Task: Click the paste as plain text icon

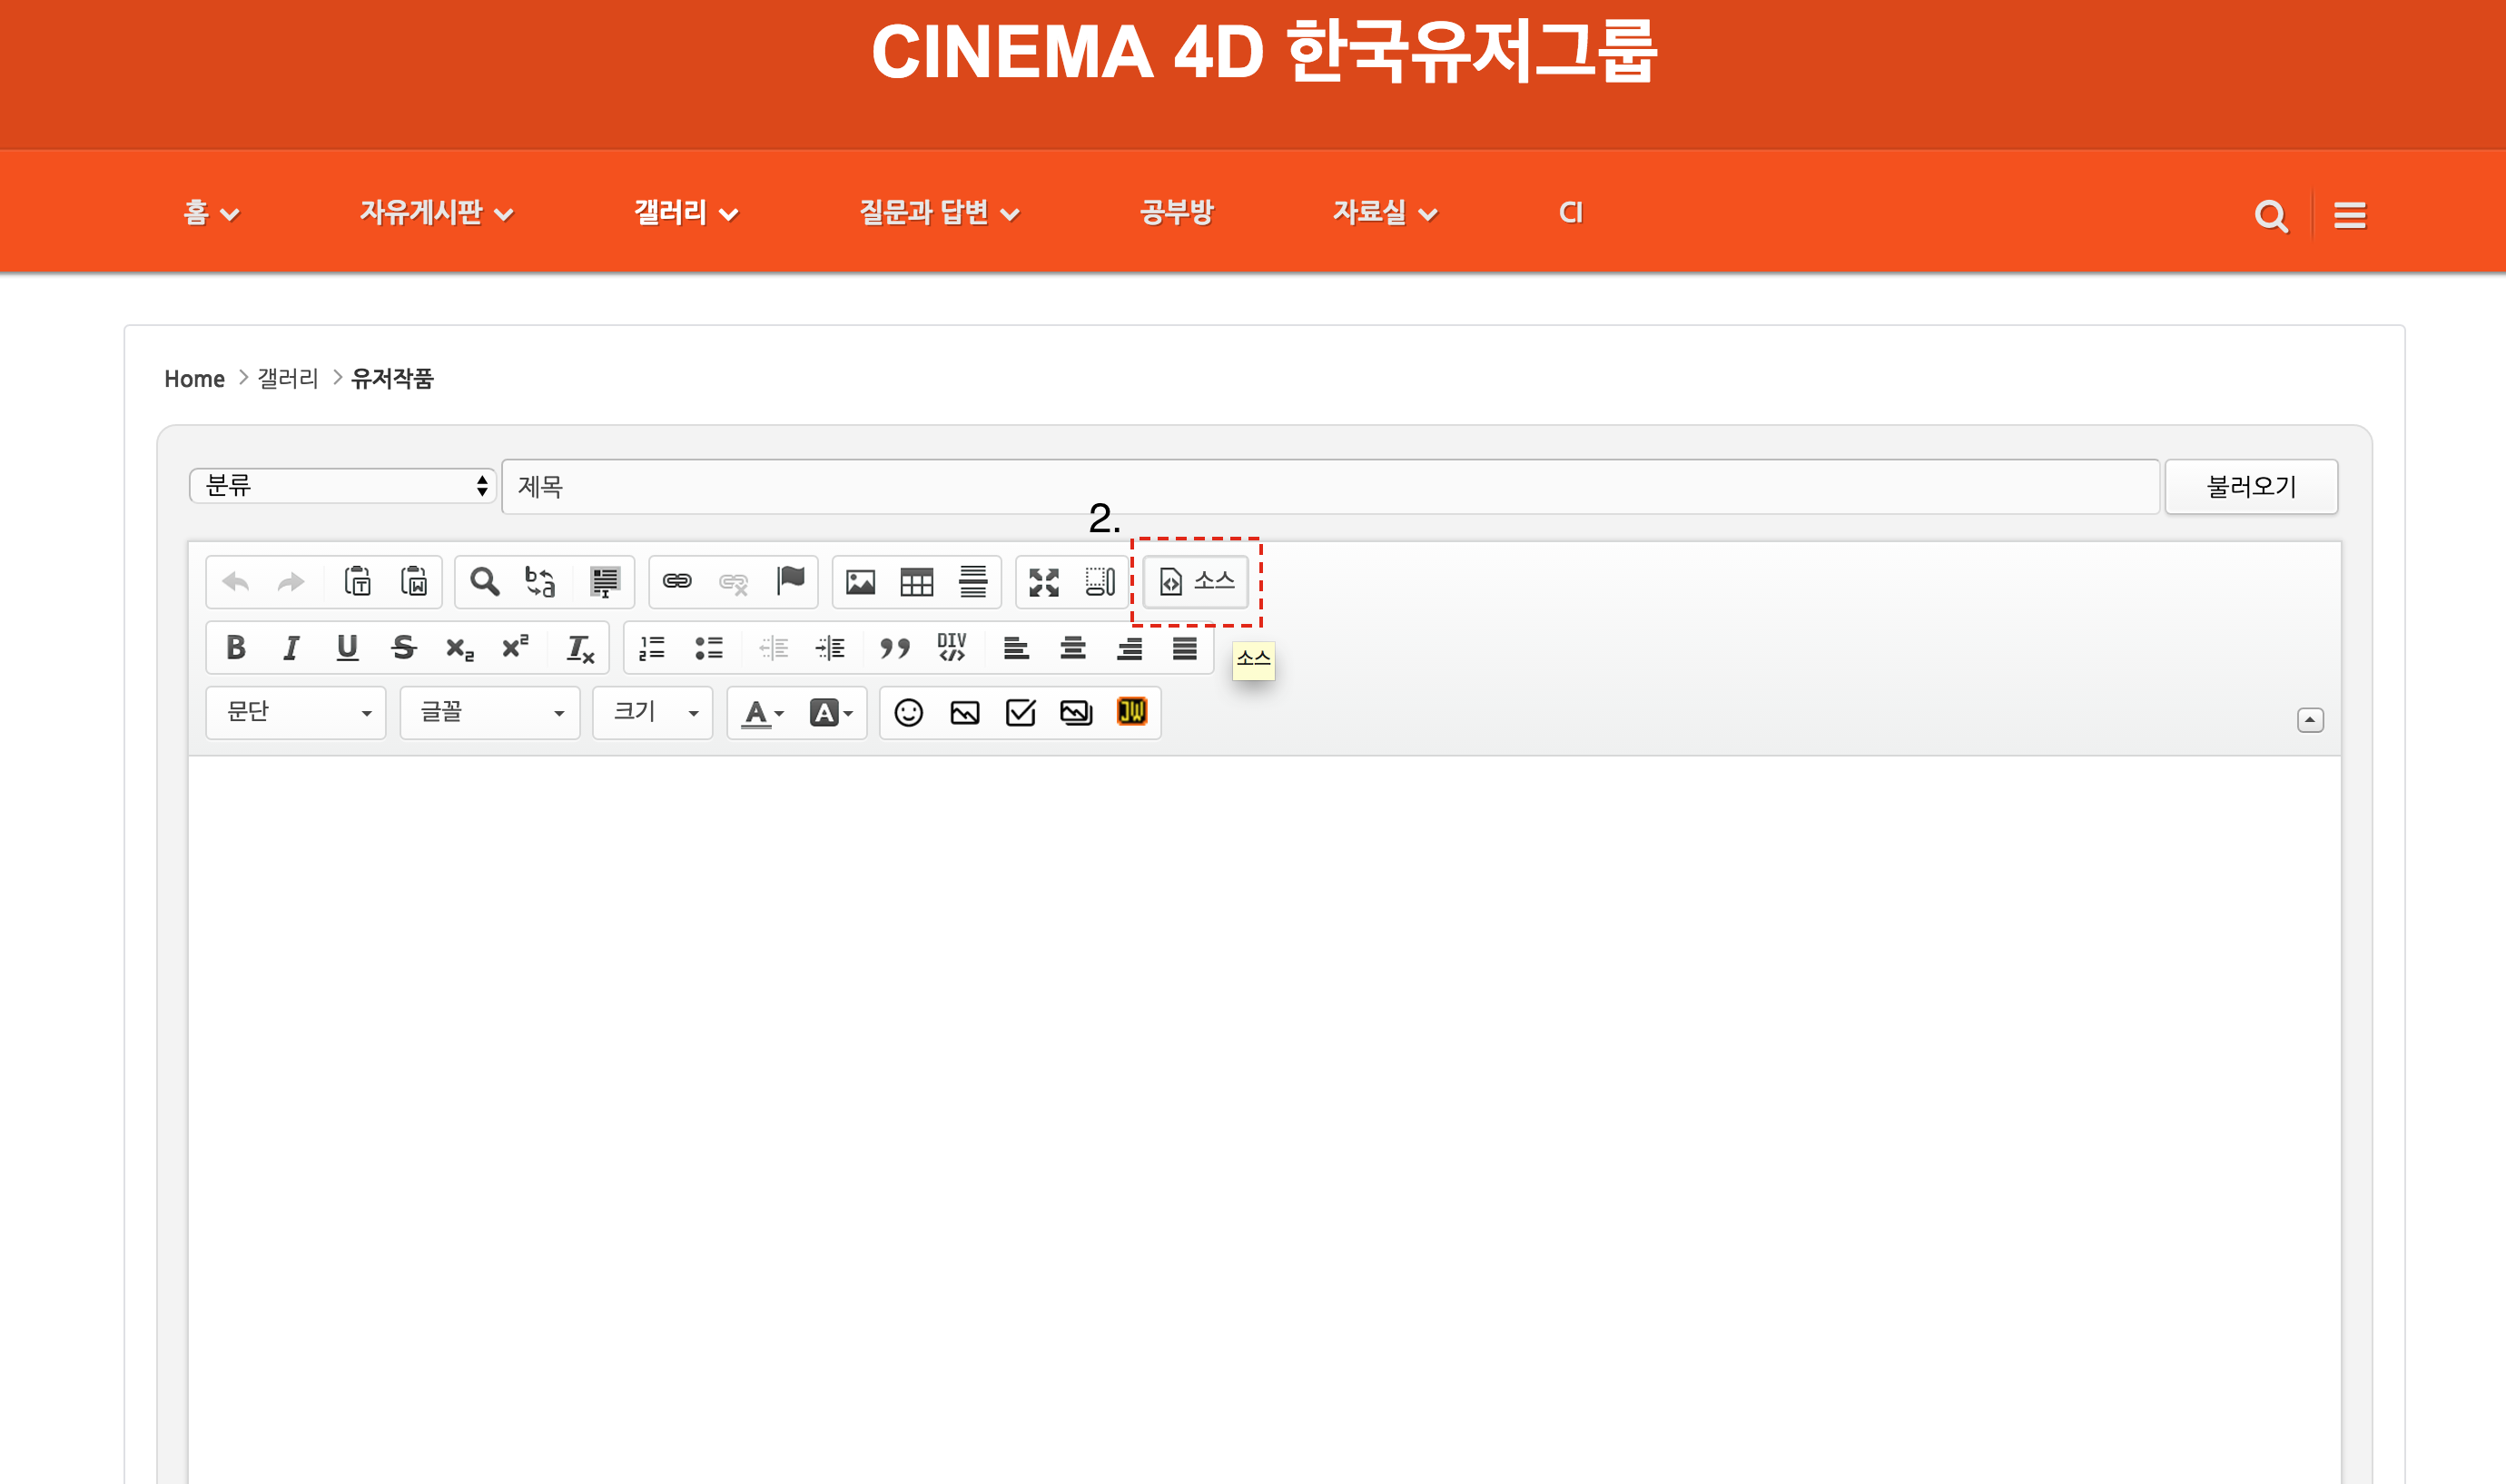Action: pyautogui.click(x=358, y=582)
